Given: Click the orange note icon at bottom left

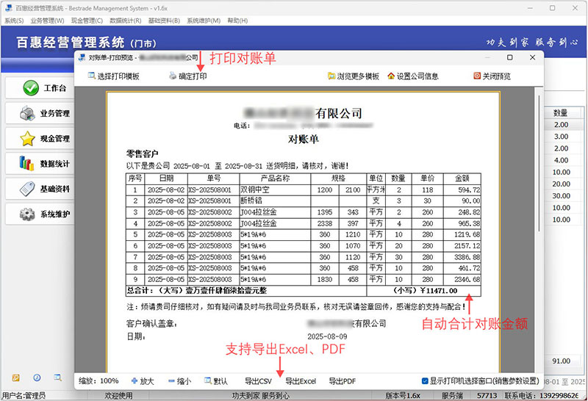Looking at the screenshot, I should click(15, 377).
